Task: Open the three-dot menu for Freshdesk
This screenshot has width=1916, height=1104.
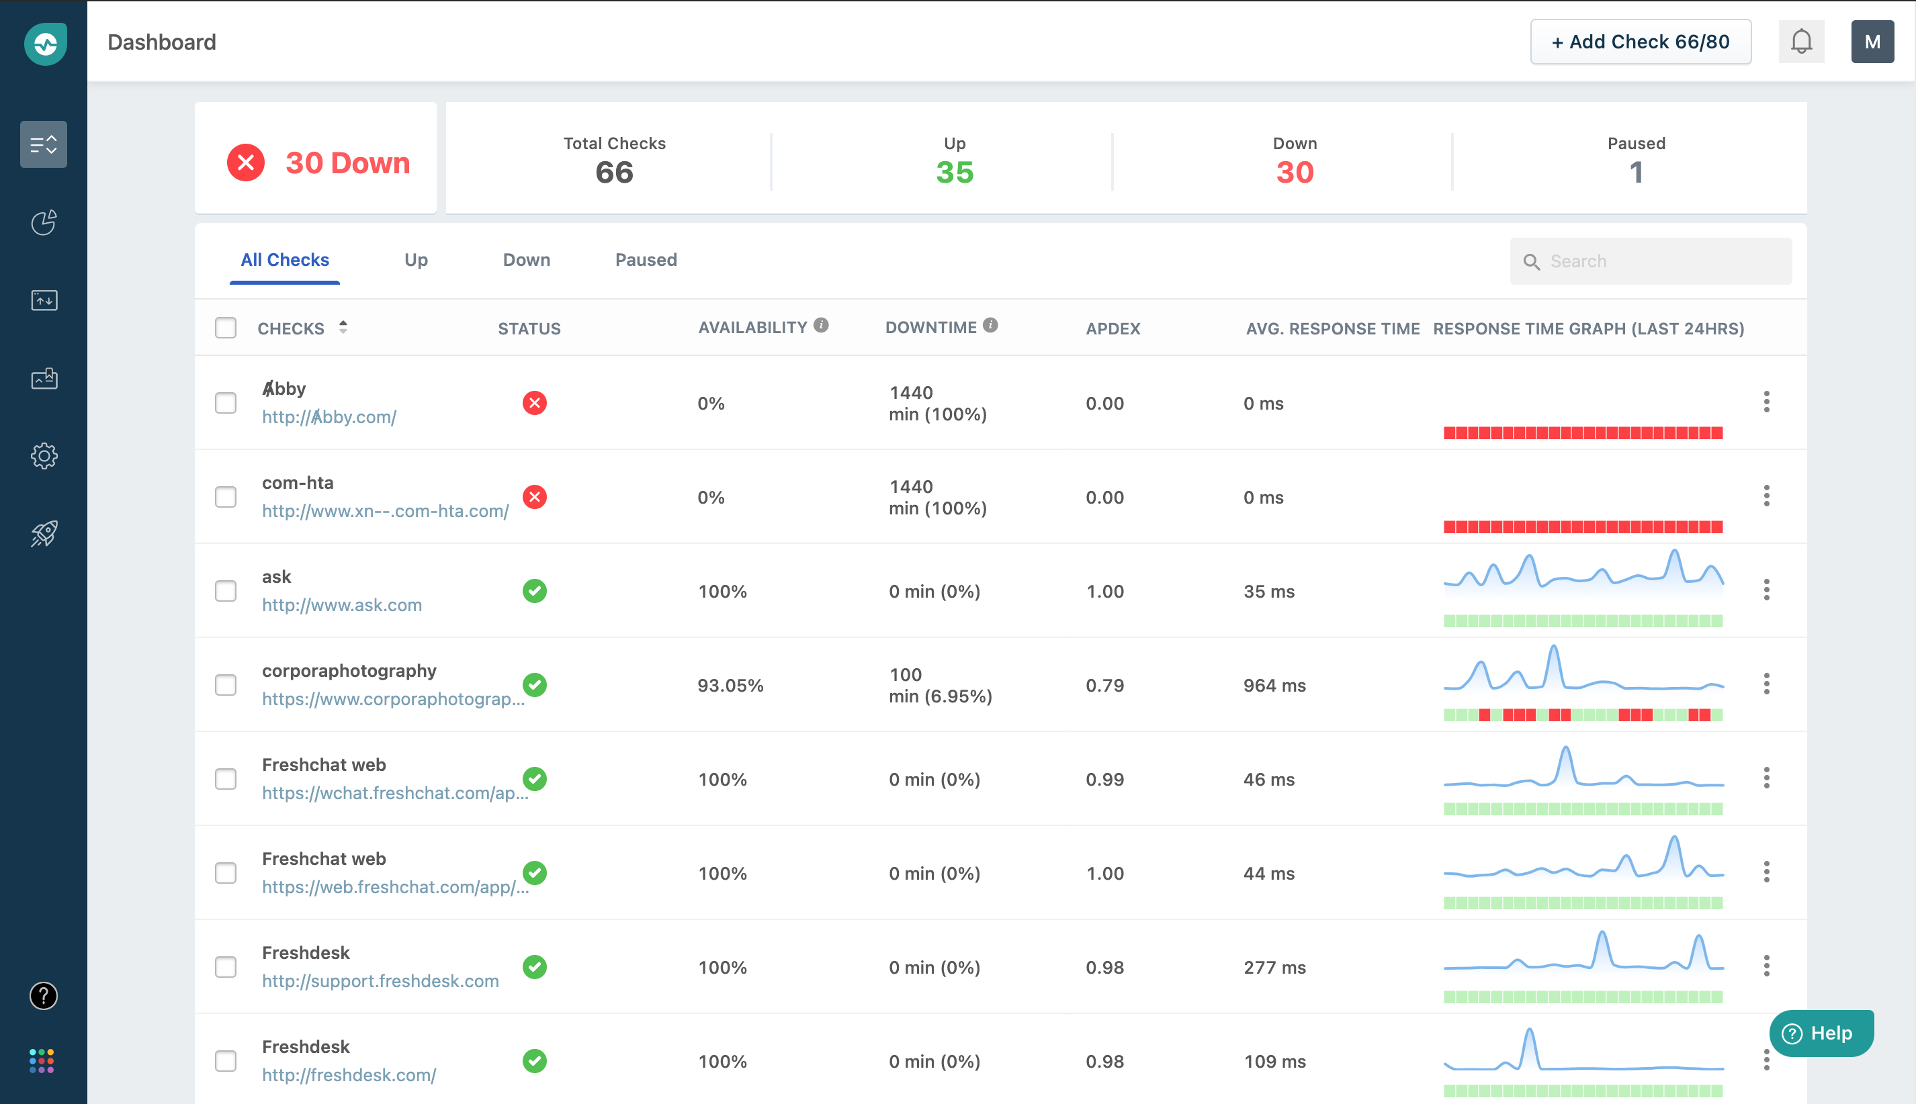Action: tap(1768, 966)
